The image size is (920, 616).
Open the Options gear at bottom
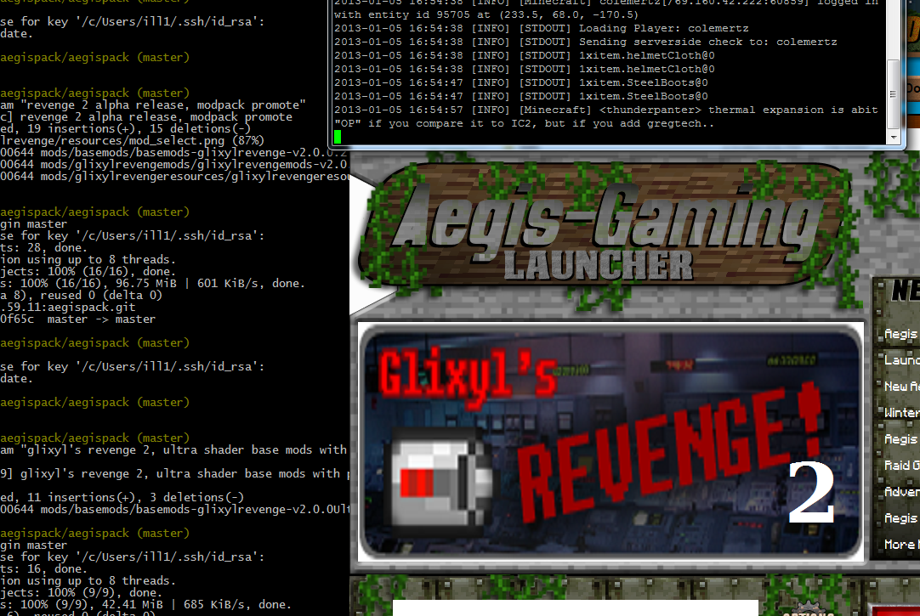pos(808,610)
